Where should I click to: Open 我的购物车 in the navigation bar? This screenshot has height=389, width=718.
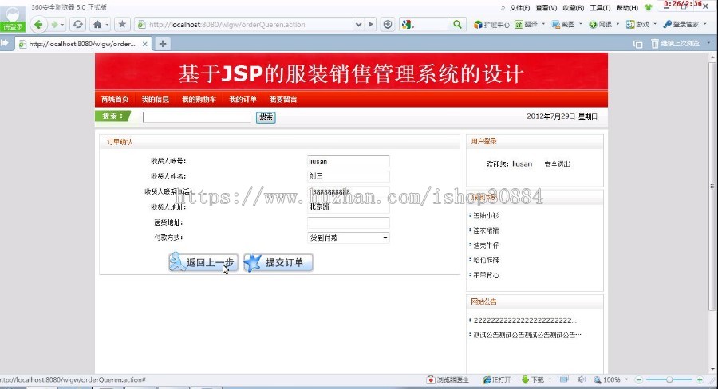199,100
